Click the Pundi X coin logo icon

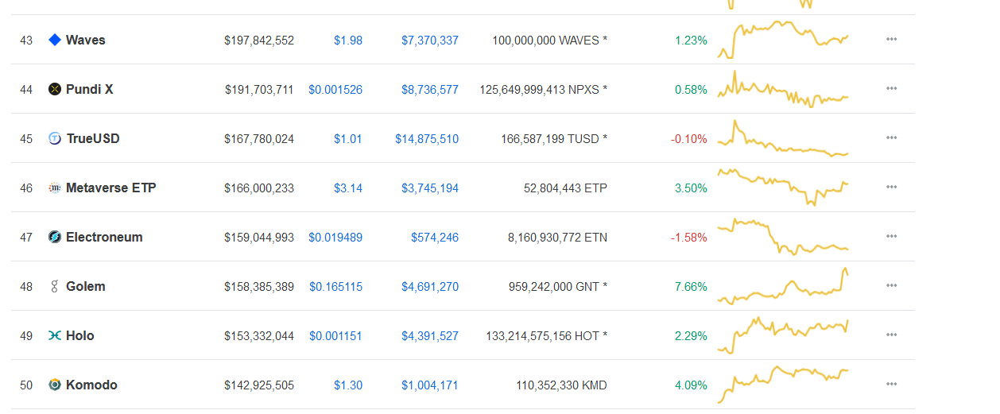[55, 89]
